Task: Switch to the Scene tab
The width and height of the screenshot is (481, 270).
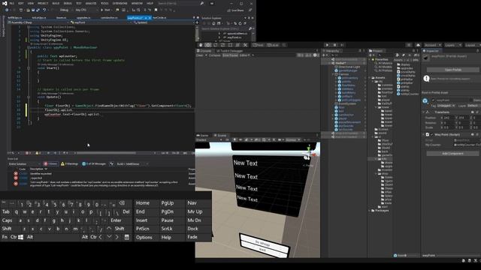Action: click(x=220, y=135)
